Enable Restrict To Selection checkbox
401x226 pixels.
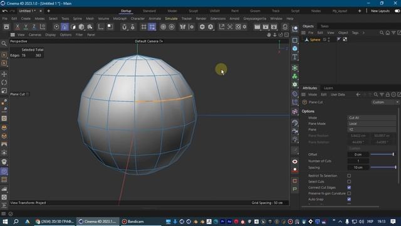point(349,176)
